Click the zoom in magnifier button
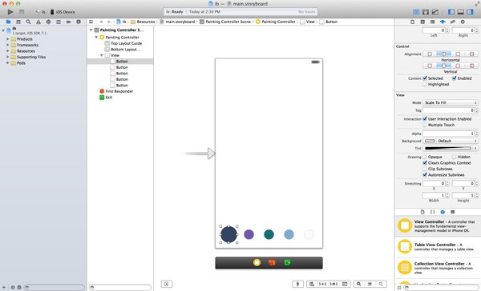Viewport: 481px width, 291px height. 381,284
